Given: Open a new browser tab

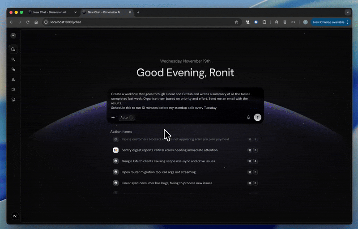Looking at the screenshot, I should pyautogui.click(x=138, y=12).
